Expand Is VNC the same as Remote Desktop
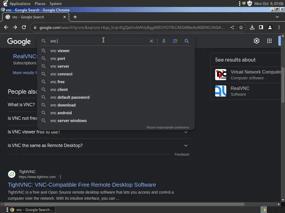The image size is (285, 213). [x=98, y=146]
